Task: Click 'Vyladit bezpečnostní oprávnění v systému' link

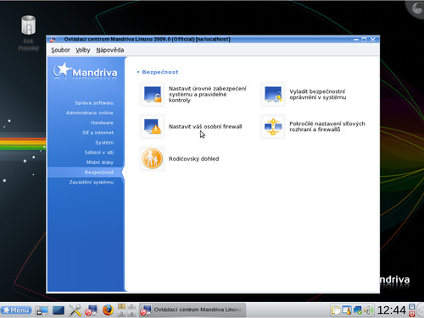Action: coord(318,95)
